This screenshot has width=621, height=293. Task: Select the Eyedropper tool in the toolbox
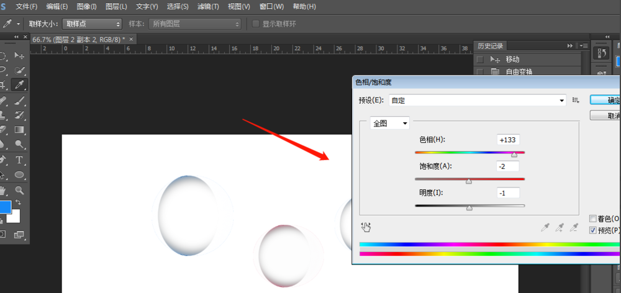[x=19, y=85]
